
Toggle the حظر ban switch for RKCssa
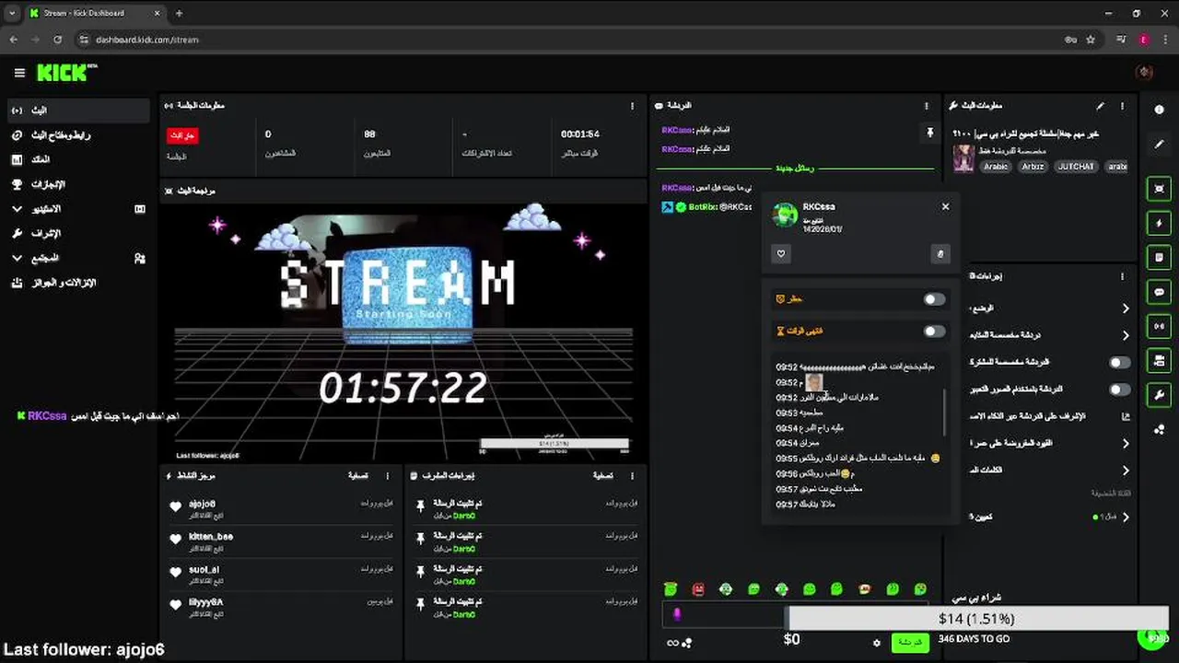click(934, 299)
